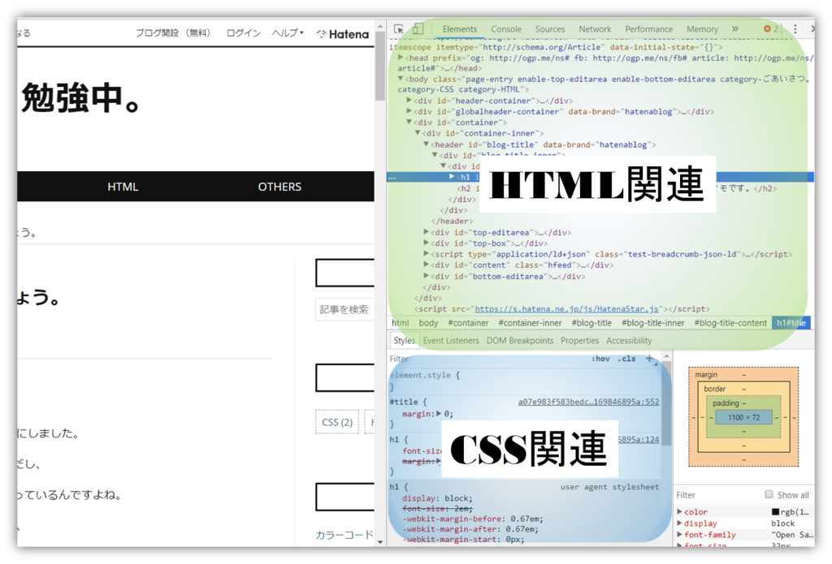Open the Network tab
Screen dimensions: 832x564
[x=595, y=29]
